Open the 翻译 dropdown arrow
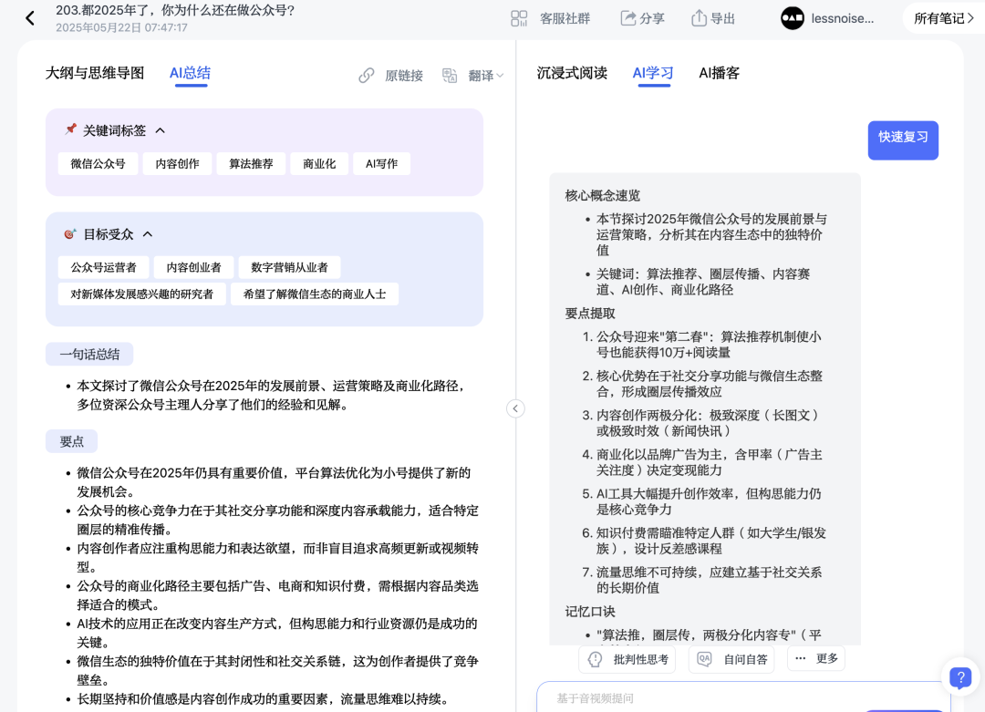The height and width of the screenshot is (712, 985). pyautogui.click(x=500, y=76)
